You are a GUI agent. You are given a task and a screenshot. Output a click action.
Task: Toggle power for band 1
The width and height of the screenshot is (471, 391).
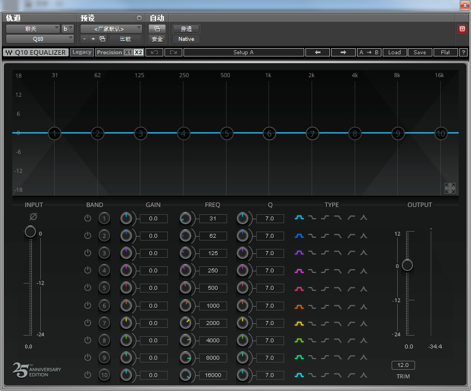pyautogui.click(x=88, y=218)
